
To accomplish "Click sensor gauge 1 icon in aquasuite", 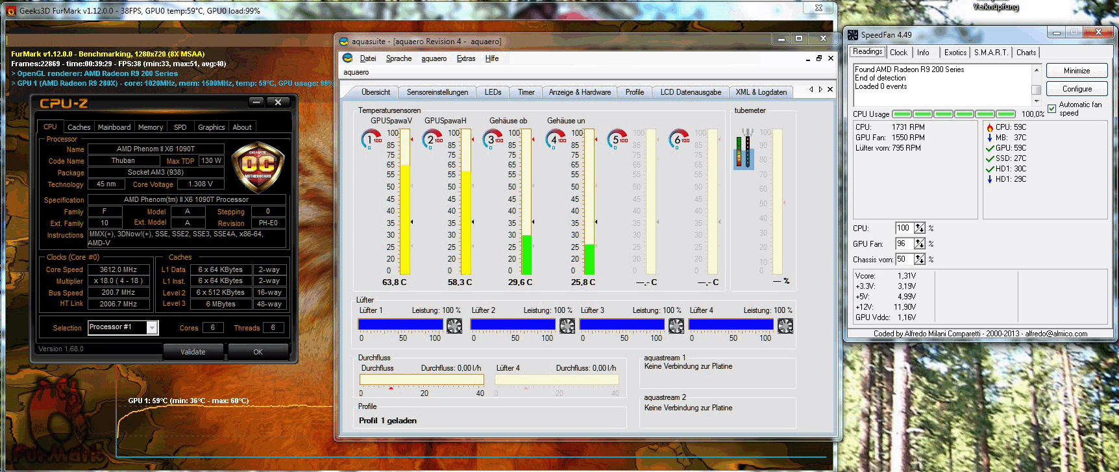I will 371,139.
